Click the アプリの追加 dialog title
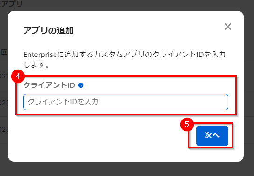Image resolution: width=254 pixels, height=176 pixels. pyautogui.click(x=48, y=30)
